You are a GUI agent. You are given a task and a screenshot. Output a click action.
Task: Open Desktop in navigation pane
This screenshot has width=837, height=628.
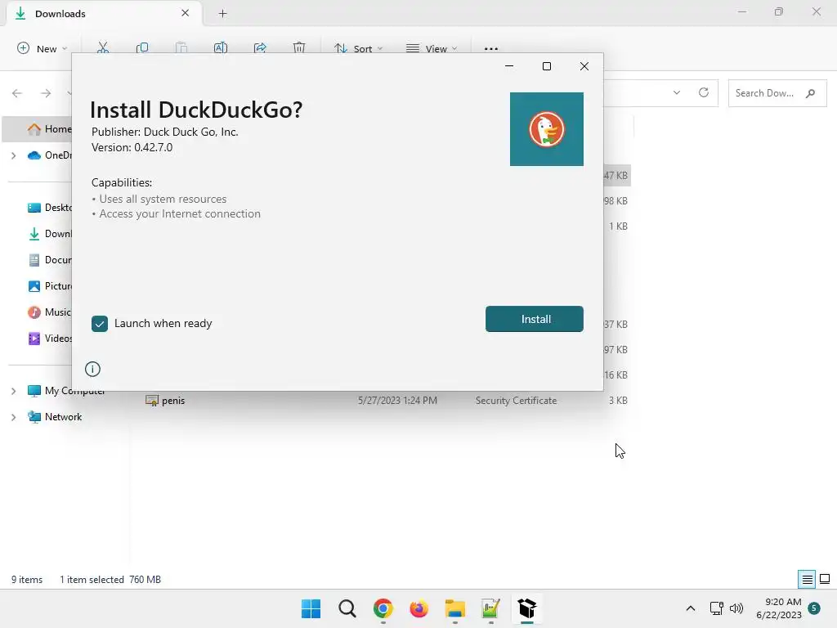pyautogui.click(x=50, y=207)
